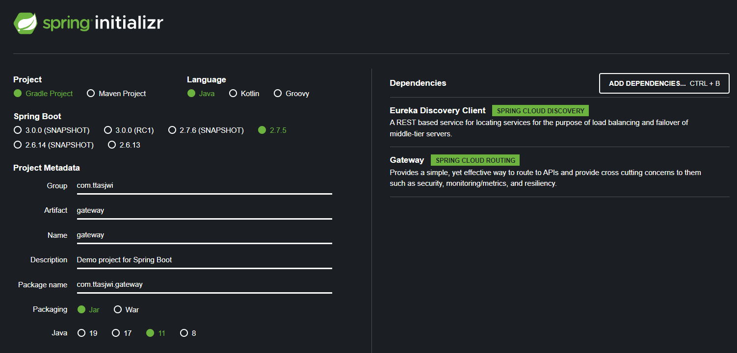Select Spring Boot 2.7.5 version
737x353 pixels.
point(272,130)
